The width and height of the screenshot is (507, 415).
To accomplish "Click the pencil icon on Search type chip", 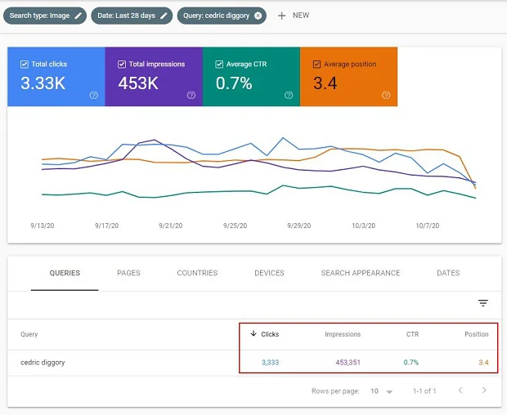I will 78,16.
